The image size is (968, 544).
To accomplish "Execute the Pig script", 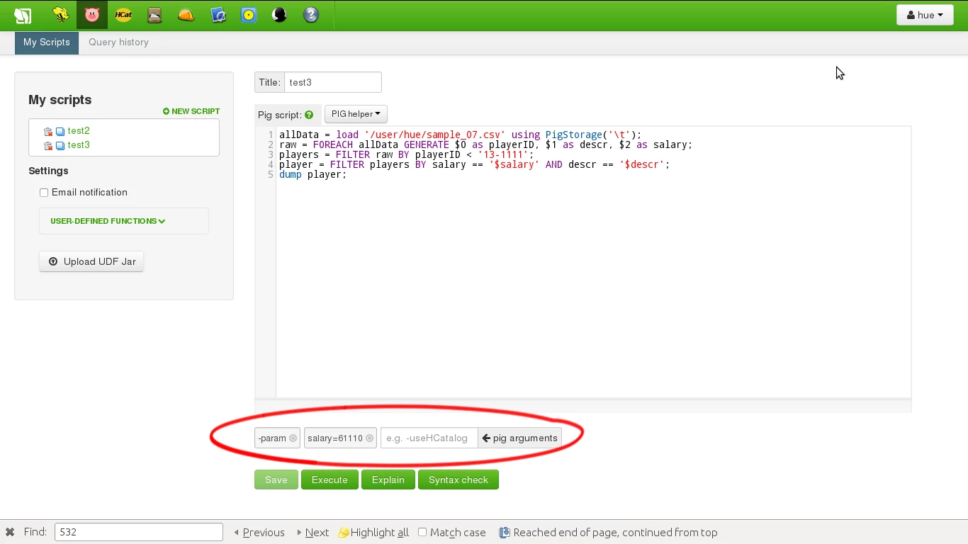I will click(330, 480).
